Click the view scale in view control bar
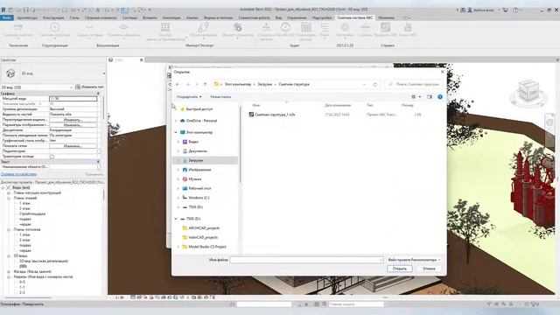Image resolution: width=560 pixels, height=315 pixels. click(119, 297)
